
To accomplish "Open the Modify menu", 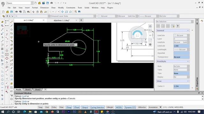I will (61, 8).
